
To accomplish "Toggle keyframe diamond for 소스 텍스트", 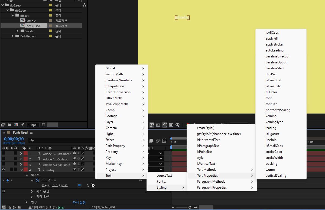I will (x=7, y=180).
